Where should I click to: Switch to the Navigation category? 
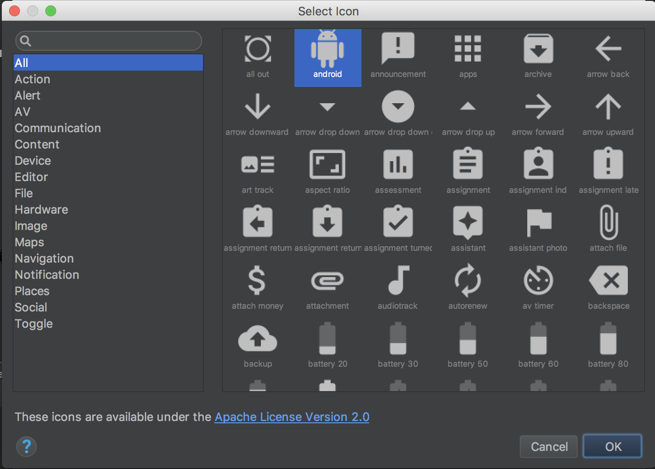pyautogui.click(x=44, y=258)
